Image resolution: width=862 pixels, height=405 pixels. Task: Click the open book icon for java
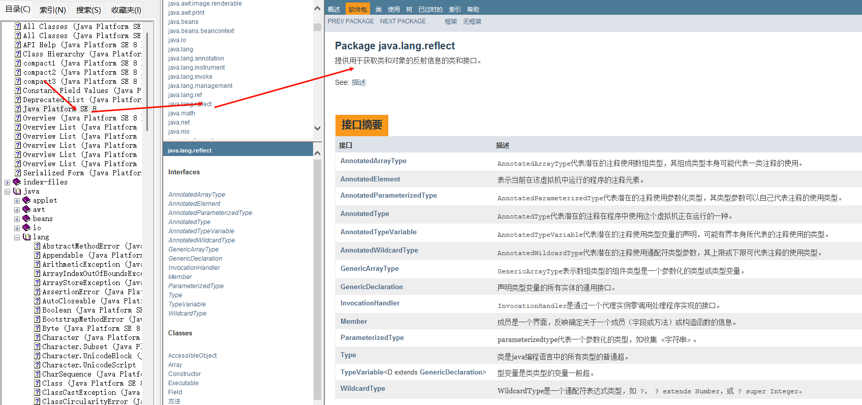tap(17, 191)
